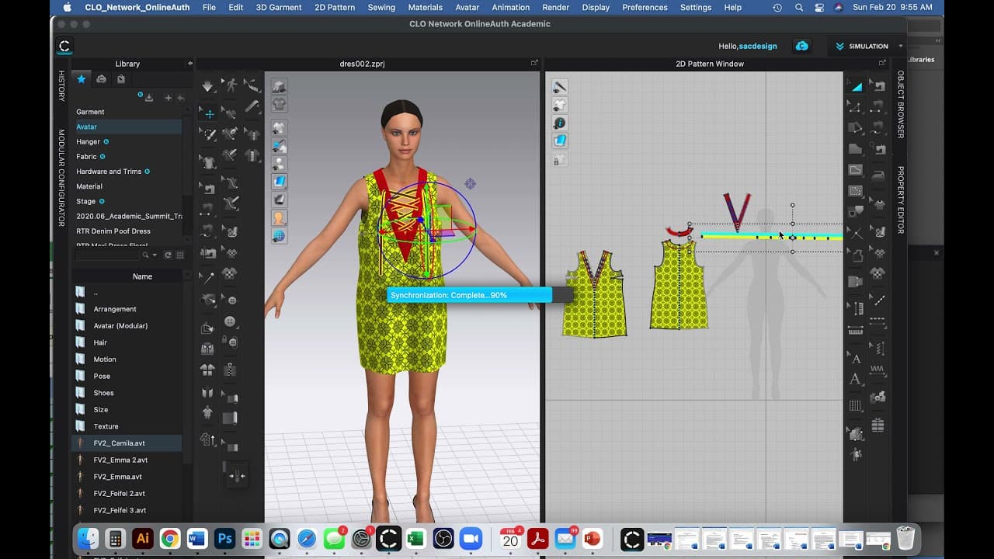
Task: Click the synchronization progress bar
Action: 470,295
